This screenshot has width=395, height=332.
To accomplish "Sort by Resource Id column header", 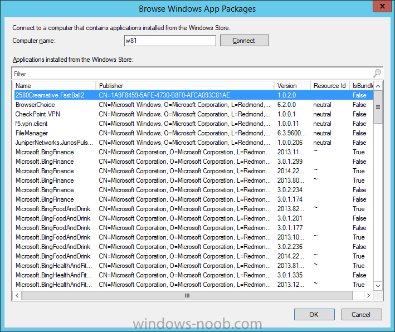I will [x=329, y=86].
